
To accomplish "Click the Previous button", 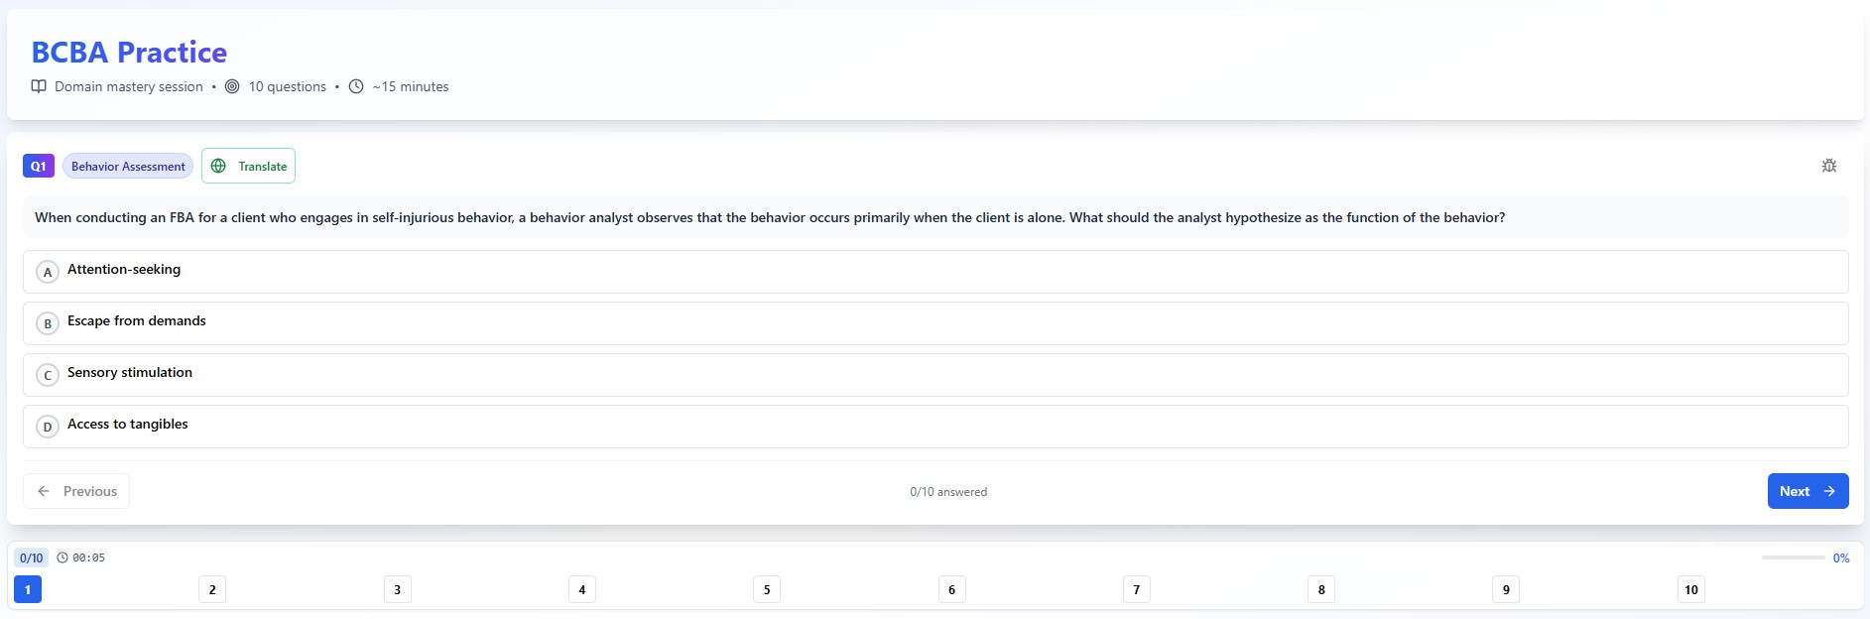I will (76, 491).
